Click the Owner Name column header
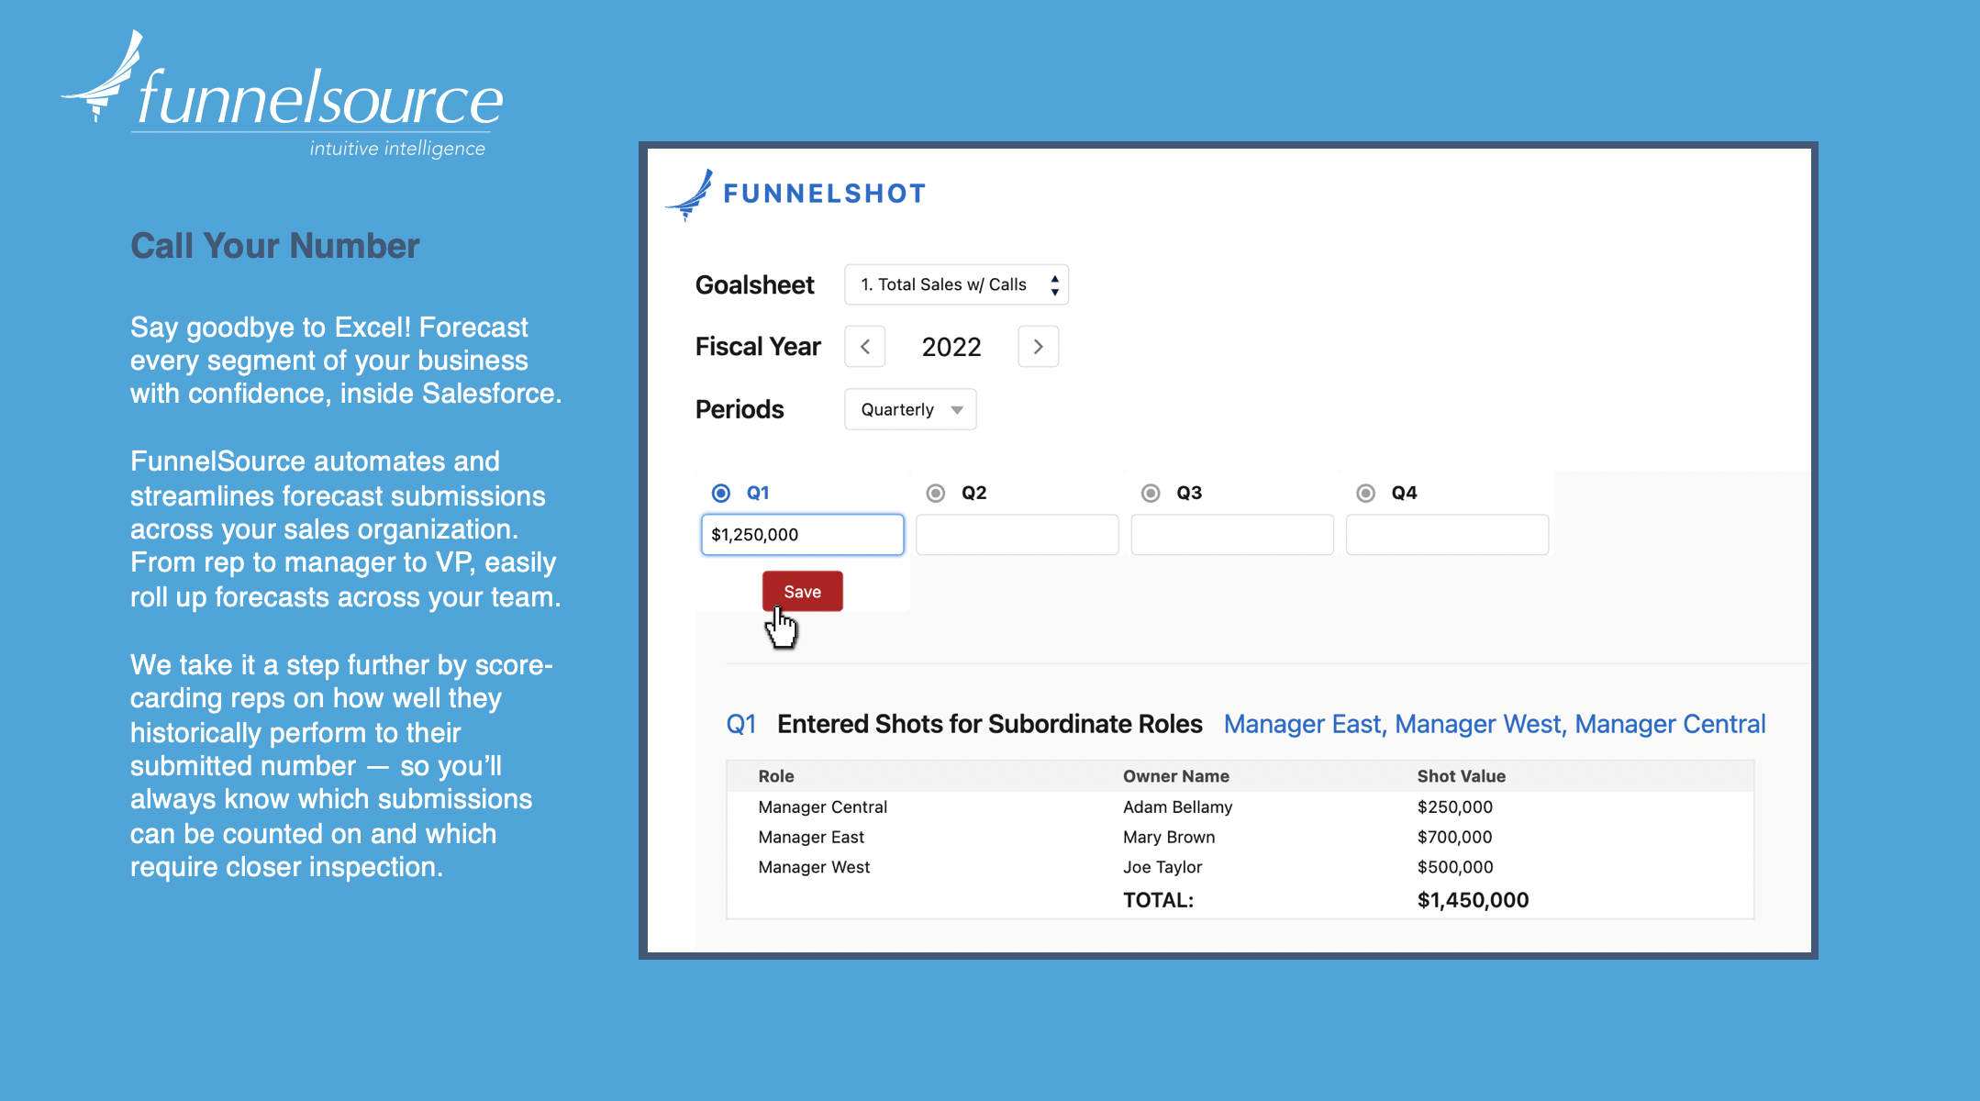Screen dimensions: 1980x1101 (1176, 776)
